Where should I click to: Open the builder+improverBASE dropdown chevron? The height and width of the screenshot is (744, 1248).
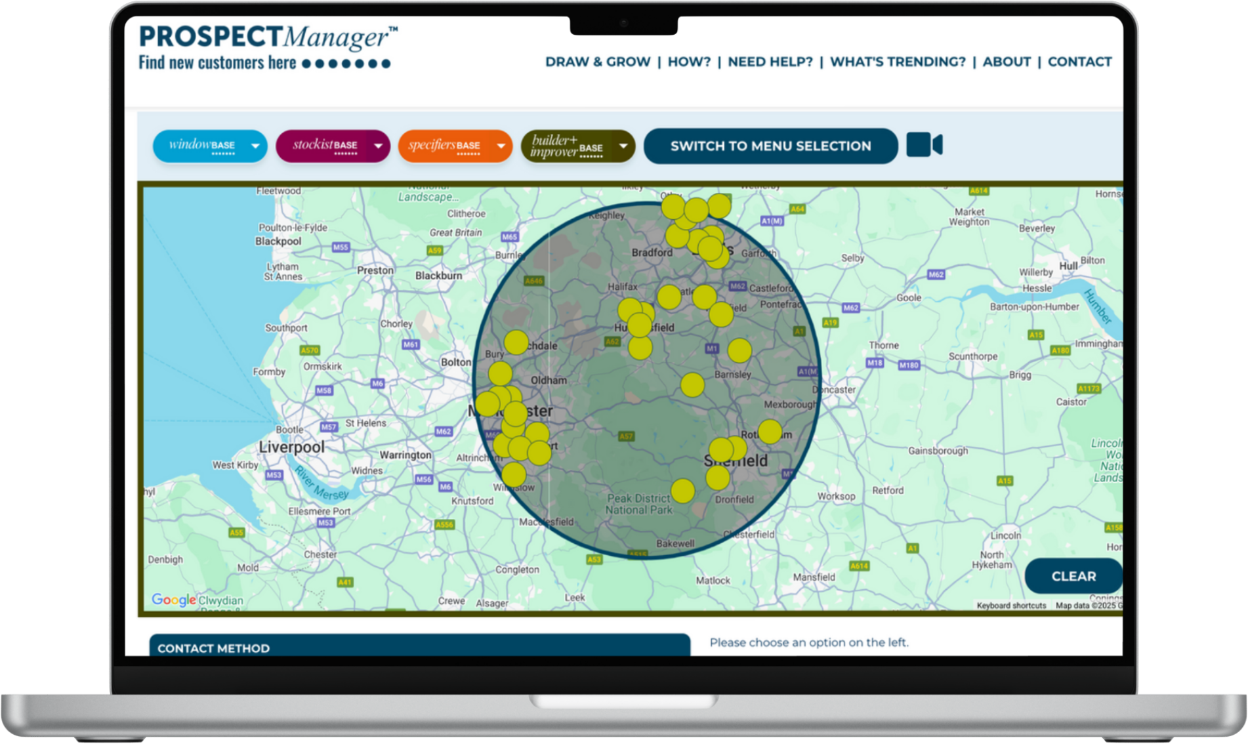pyautogui.click(x=622, y=146)
